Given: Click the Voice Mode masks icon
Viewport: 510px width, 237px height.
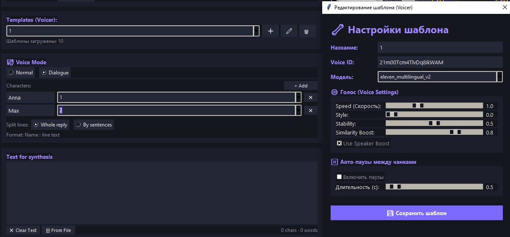Looking at the screenshot, I should [x=10, y=62].
